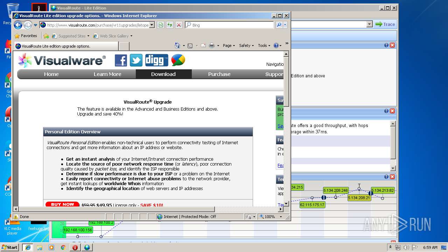Click the Google Buzz icon
Viewport: 448px width, 252px height.
pos(178,60)
